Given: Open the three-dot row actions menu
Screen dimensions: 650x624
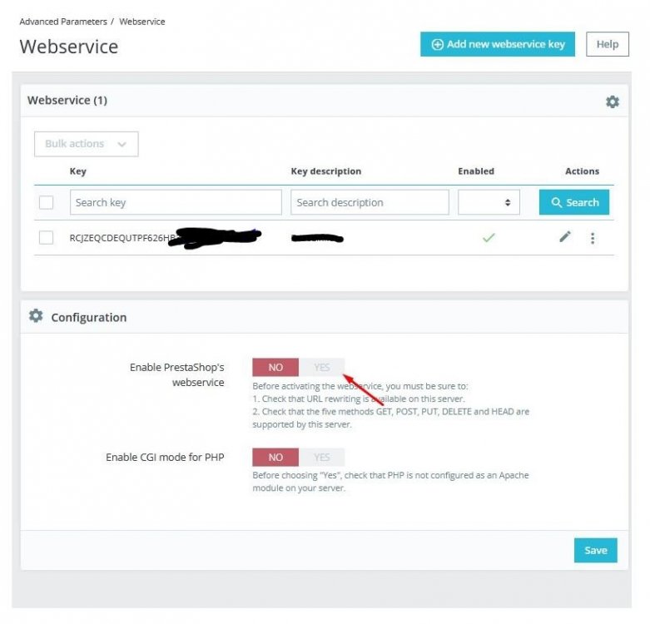Looking at the screenshot, I should pos(593,238).
